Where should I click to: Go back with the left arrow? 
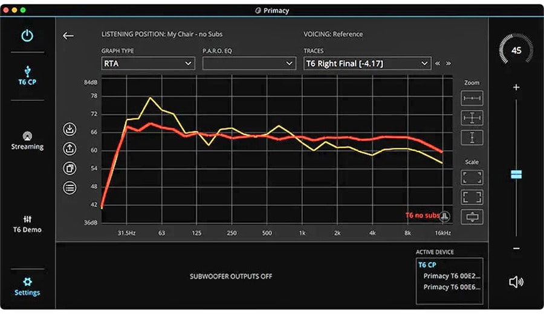(68, 36)
